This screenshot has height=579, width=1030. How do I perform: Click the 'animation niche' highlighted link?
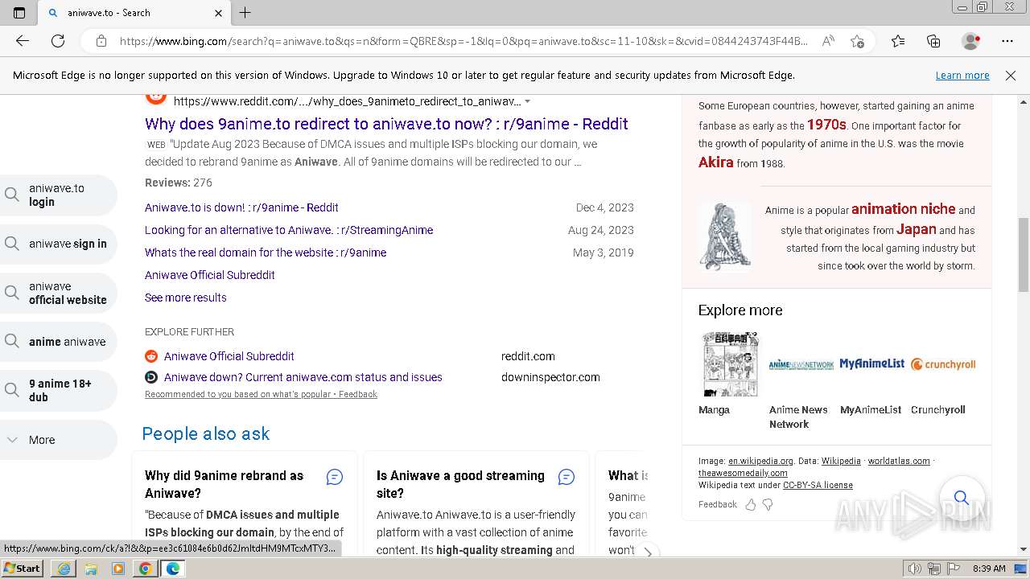(x=903, y=209)
